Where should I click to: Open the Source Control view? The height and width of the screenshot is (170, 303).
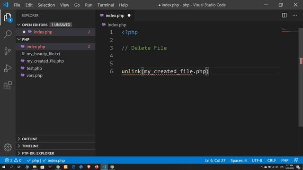pos(8,51)
